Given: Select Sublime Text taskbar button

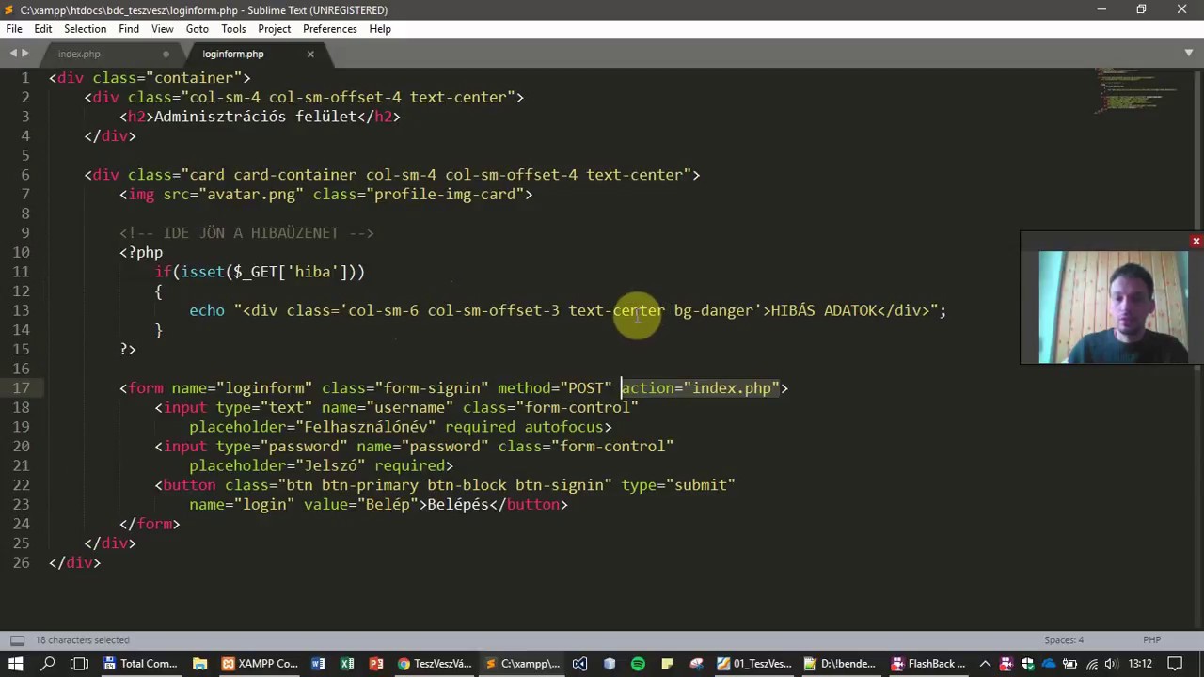Looking at the screenshot, I should 522,664.
